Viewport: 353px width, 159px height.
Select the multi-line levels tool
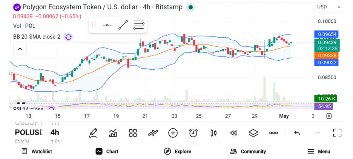[x=139, y=25]
